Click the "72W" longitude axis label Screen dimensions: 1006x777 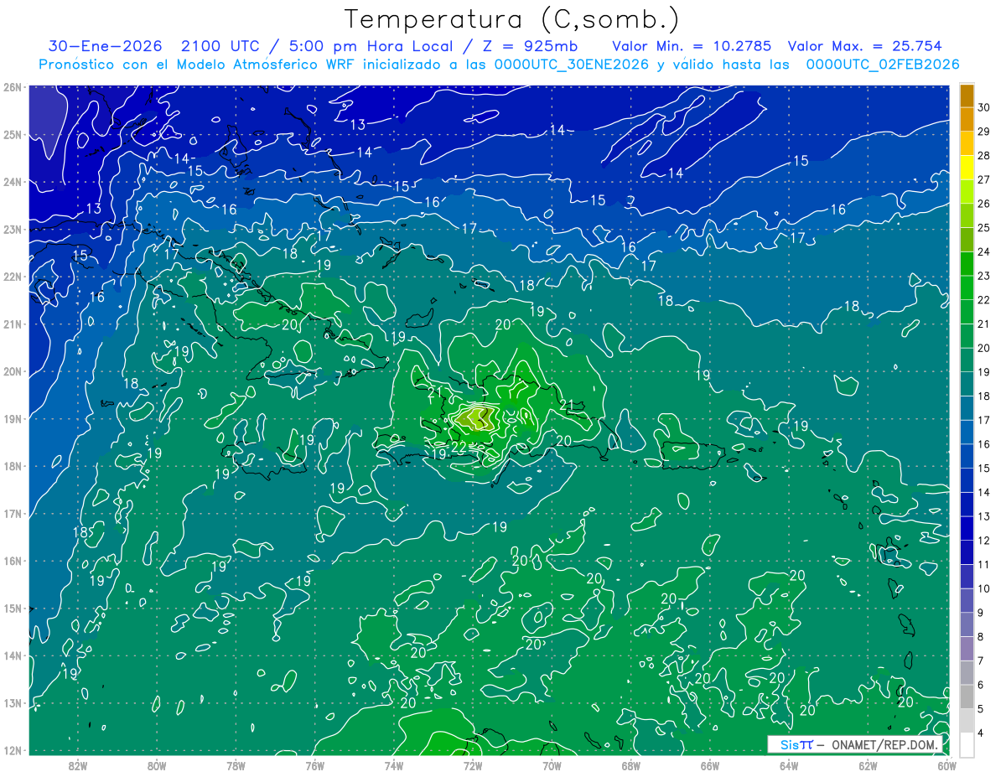point(473,765)
